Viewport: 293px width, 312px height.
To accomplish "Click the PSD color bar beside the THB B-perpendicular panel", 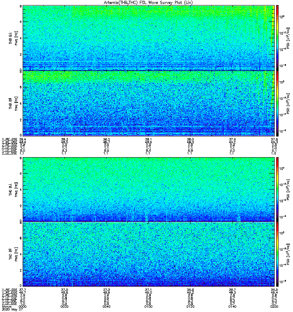I will pyautogui.click(x=277, y=38).
